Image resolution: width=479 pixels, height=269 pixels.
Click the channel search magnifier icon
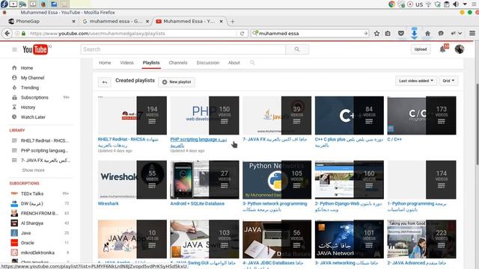point(252,63)
